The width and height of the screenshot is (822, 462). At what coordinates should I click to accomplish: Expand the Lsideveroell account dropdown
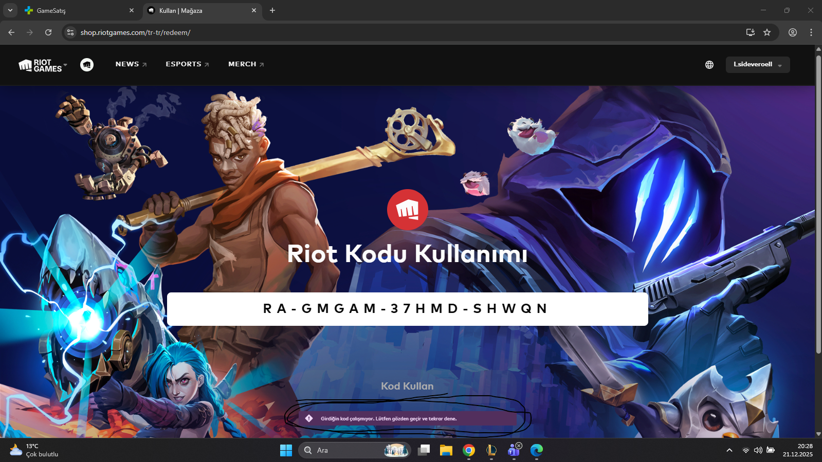click(758, 65)
